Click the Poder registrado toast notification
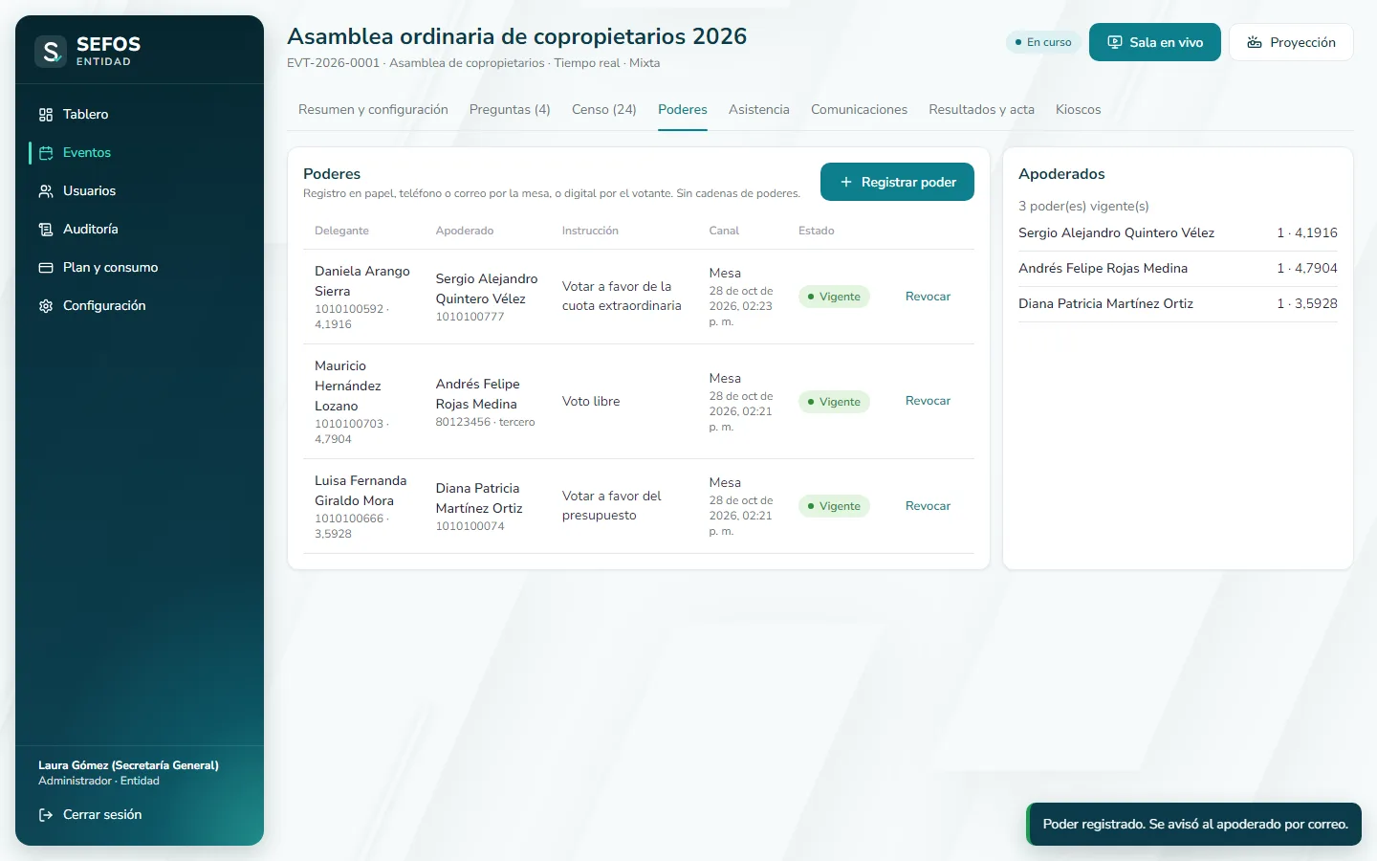 point(1194,824)
